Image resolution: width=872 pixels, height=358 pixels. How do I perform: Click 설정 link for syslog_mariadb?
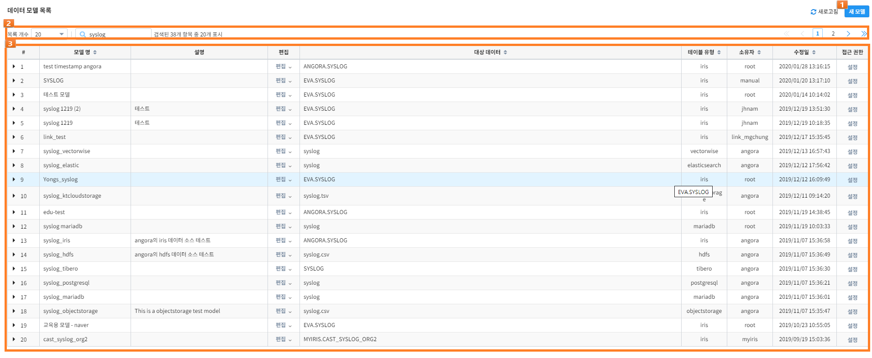pos(852,297)
